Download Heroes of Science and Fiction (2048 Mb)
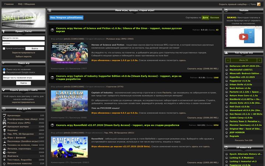This screenshot has height=166, width=265. click(203, 69)
